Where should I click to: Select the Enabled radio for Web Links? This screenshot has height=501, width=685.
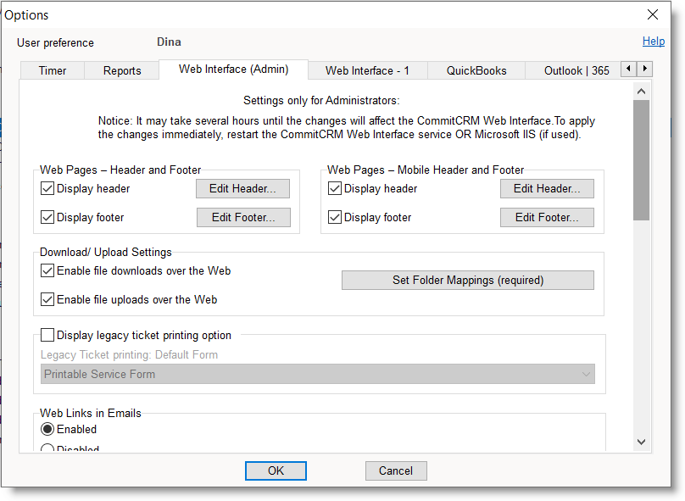click(x=48, y=429)
